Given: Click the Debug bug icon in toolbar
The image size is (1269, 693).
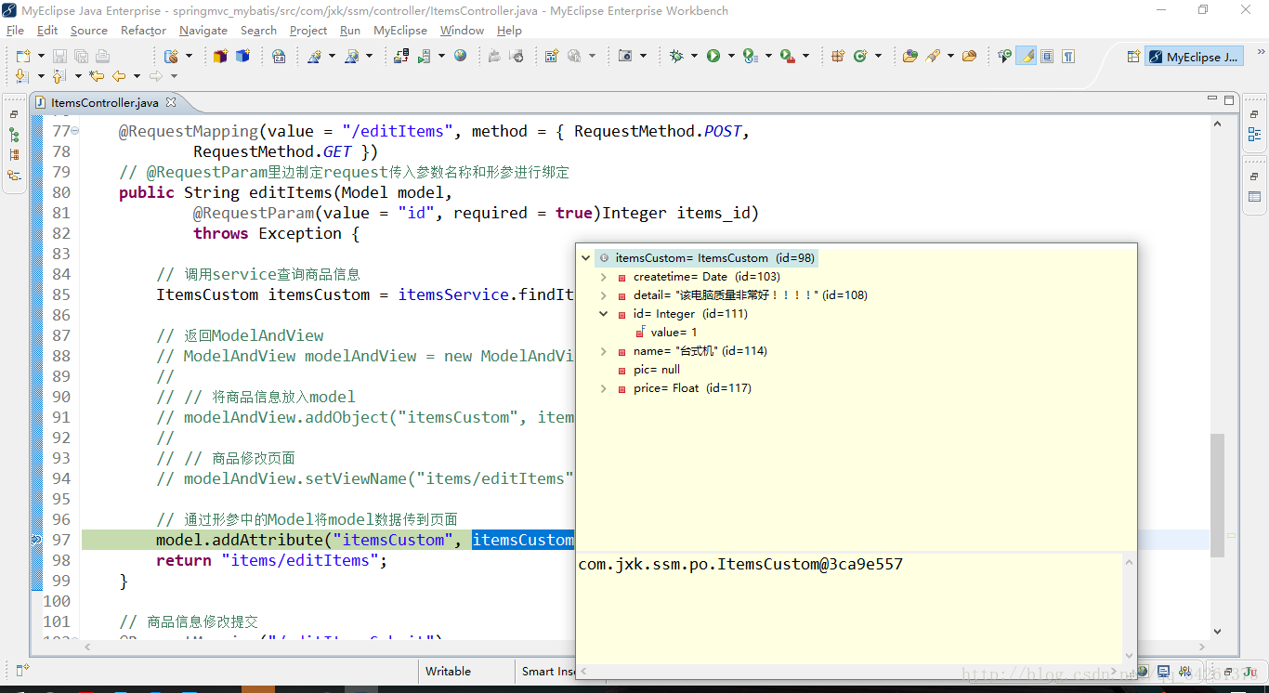Looking at the screenshot, I should coord(675,57).
